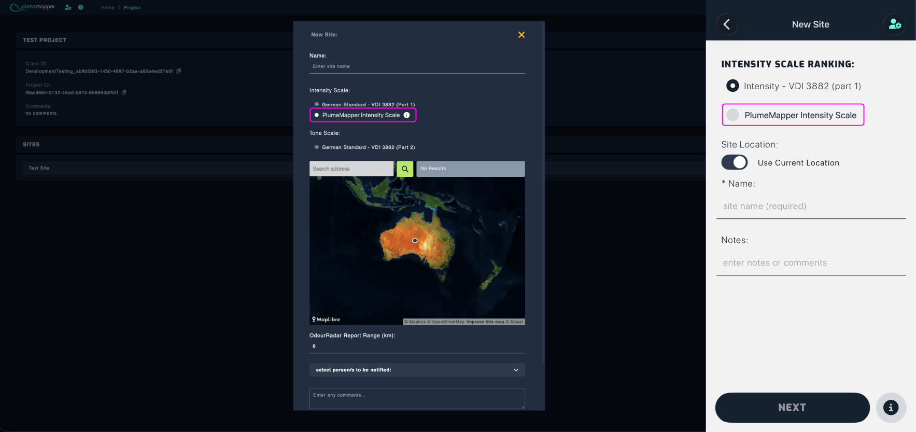This screenshot has height=432, width=916.
Task: Select German Standard VDI 3882 Part 1 intensity
Action: (x=317, y=104)
